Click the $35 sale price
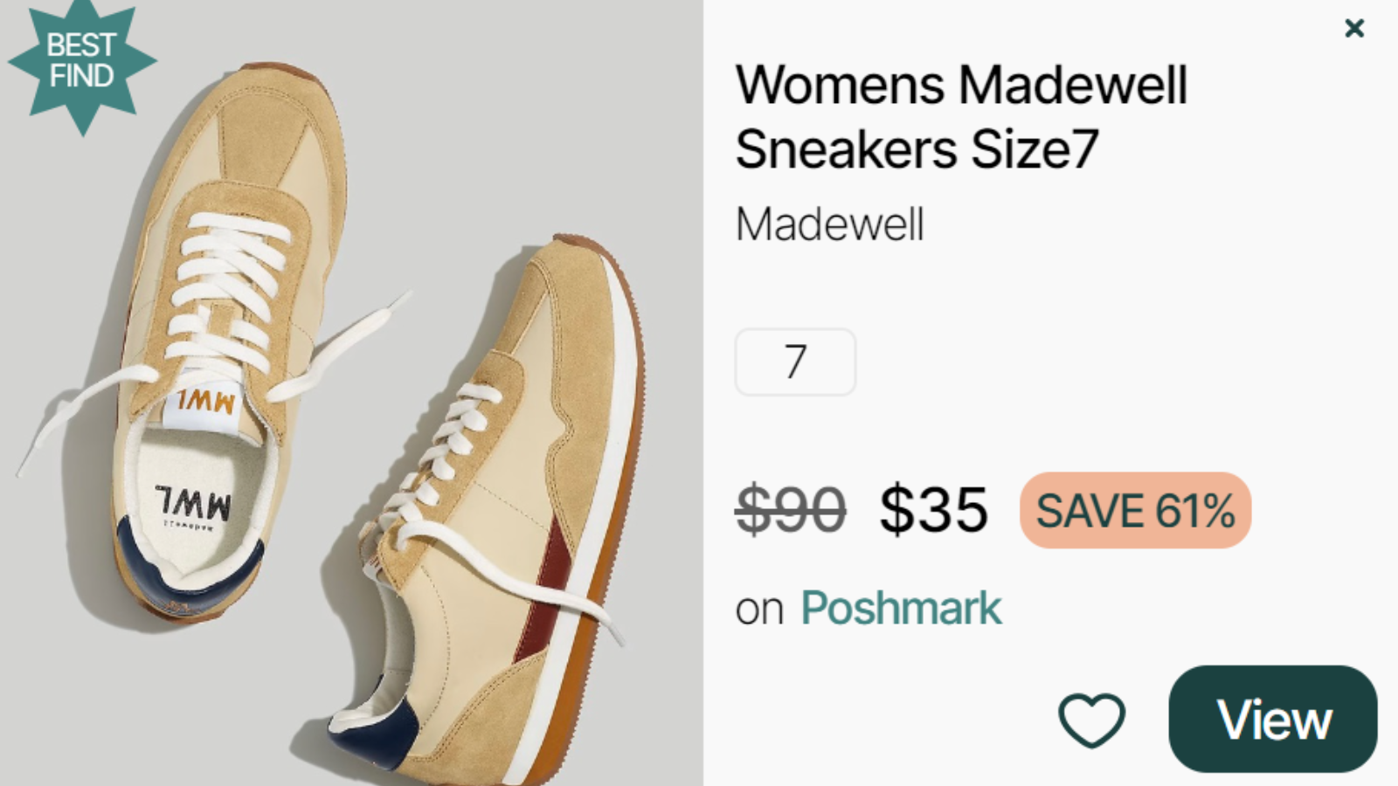The image size is (1398, 786). pyautogui.click(x=933, y=510)
